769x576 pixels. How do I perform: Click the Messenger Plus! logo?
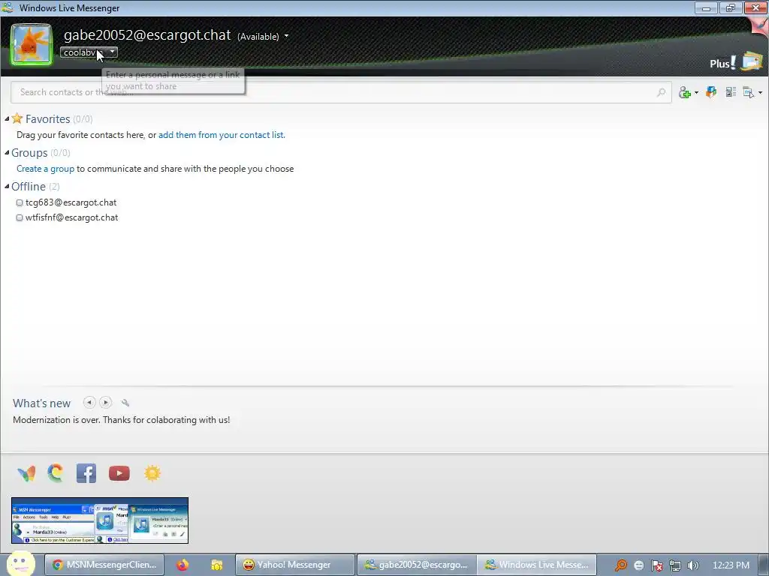click(722, 63)
